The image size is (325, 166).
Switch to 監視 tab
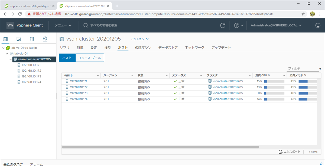80,48
